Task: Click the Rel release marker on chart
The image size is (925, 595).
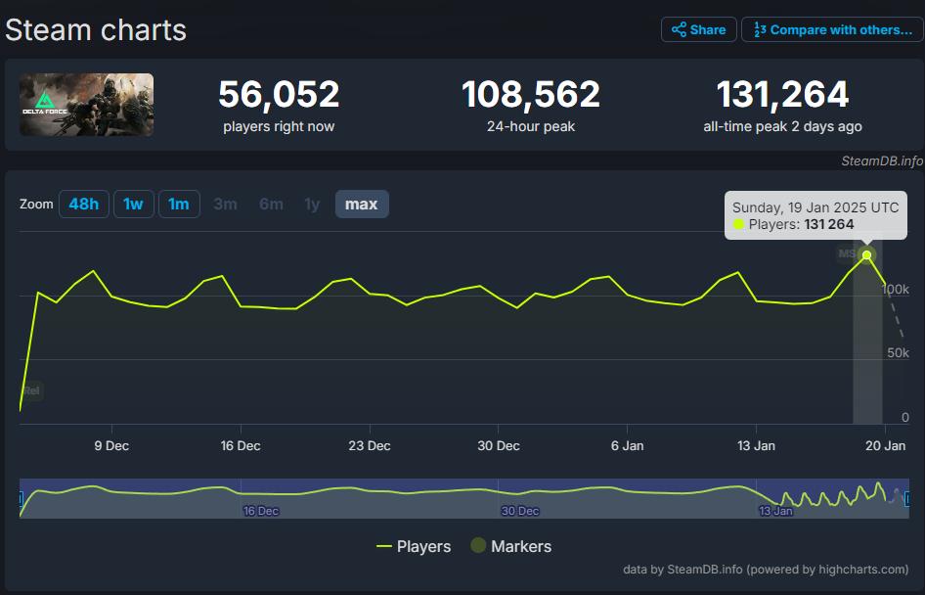Action: point(32,390)
